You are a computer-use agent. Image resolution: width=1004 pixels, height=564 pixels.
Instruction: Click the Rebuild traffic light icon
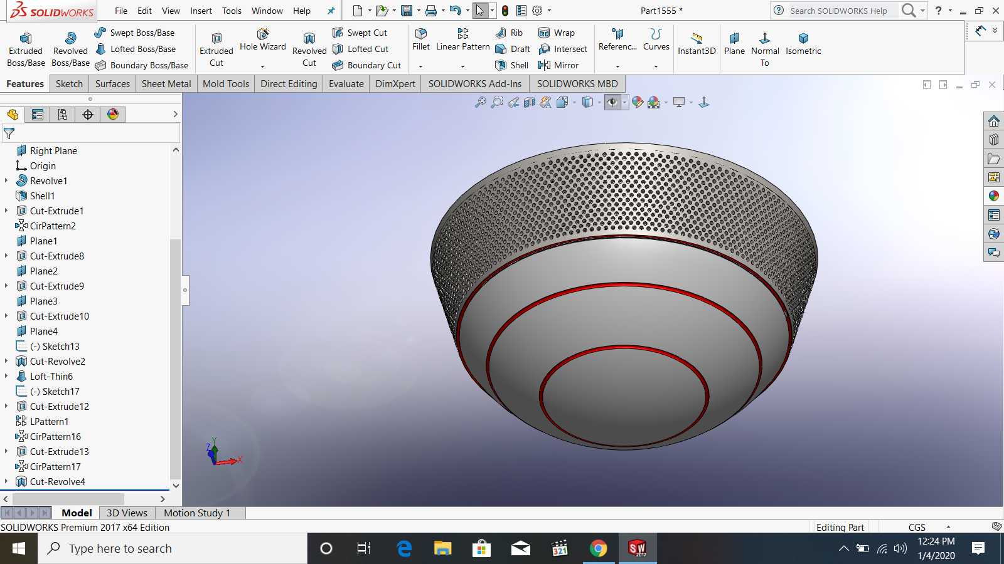pyautogui.click(x=505, y=11)
